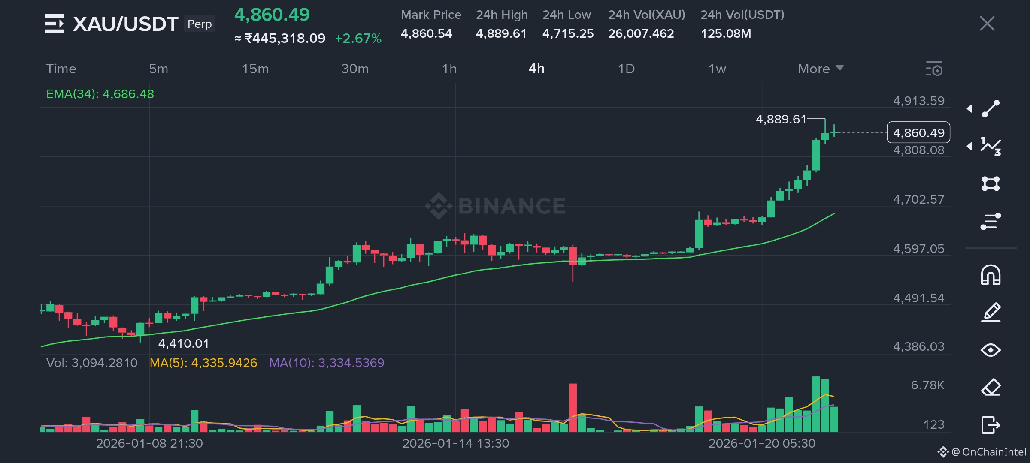Expand the trend line tool options arrow
This screenshot has width=1030, height=463.
(x=969, y=109)
